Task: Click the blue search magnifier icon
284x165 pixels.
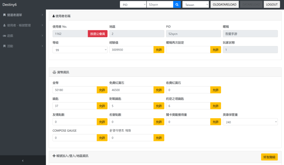Action: [177, 4]
